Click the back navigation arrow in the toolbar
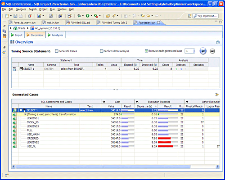 [x=148, y=16]
